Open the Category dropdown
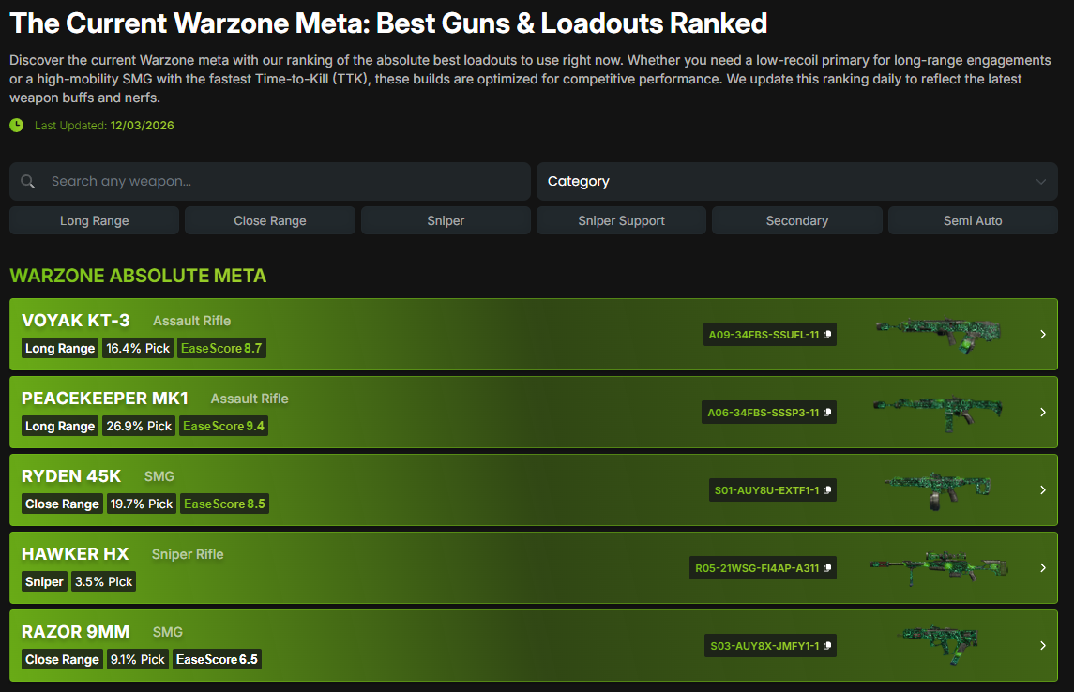Image resolution: width=1074 pixels, height=692 pixels. [796, 182]
